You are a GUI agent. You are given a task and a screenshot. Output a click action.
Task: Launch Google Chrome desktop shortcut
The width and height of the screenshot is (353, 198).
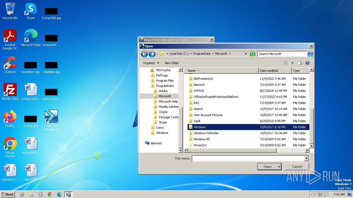10,147
